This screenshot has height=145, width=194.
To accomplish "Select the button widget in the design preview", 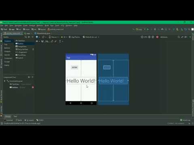I will tap(74, 67).
